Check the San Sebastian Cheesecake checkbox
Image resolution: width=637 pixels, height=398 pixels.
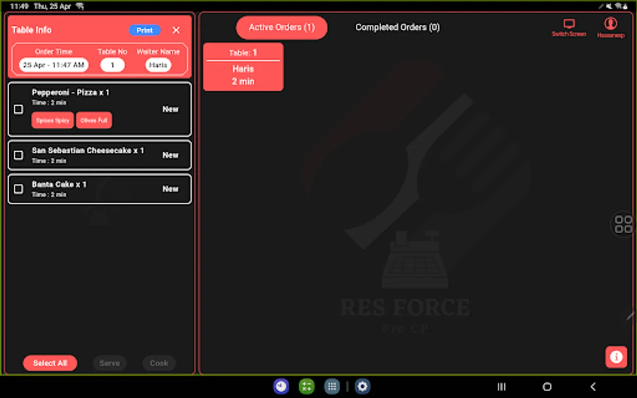pos(18,155)
